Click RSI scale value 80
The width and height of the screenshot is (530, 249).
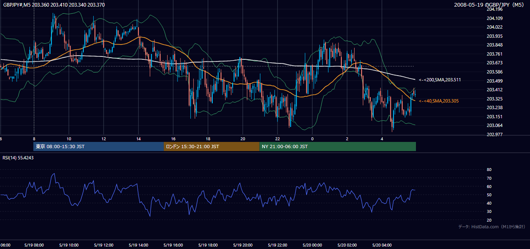coord(489,170)
